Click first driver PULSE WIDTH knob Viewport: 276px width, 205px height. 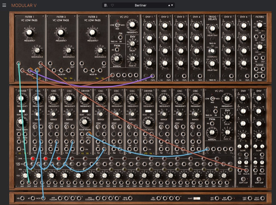[21, 121]
